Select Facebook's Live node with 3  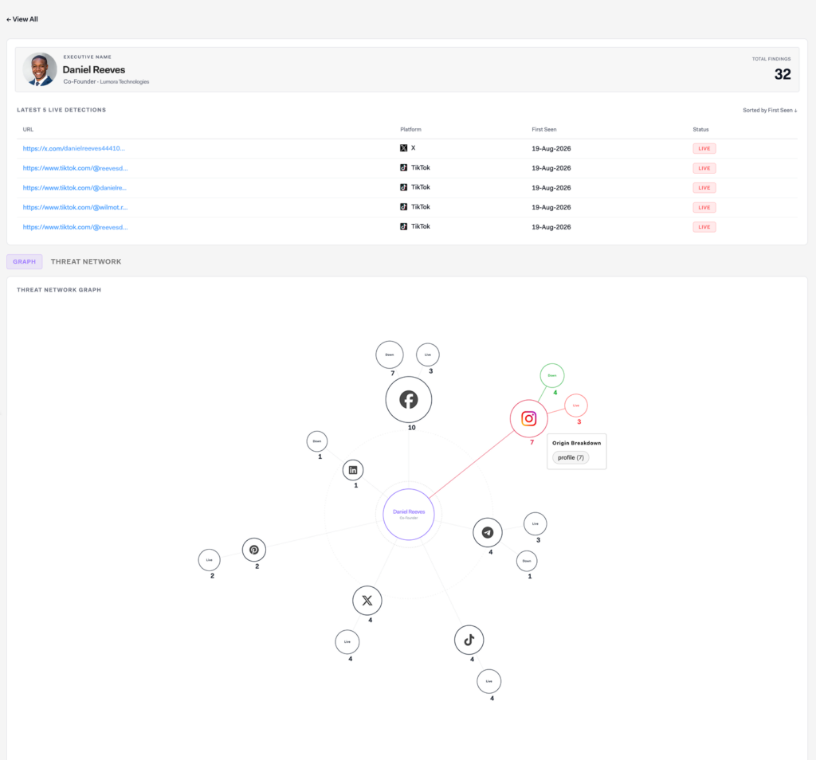pos(428,355)
